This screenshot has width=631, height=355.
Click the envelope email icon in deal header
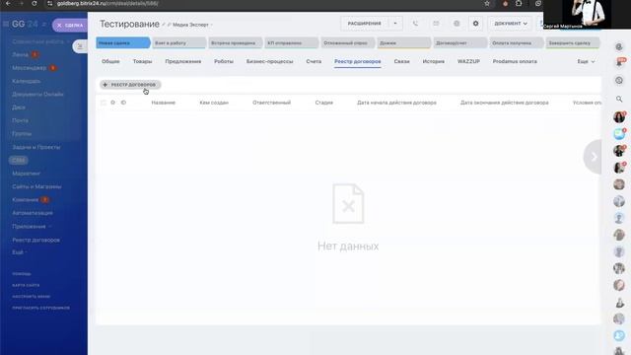pos(436,24)
